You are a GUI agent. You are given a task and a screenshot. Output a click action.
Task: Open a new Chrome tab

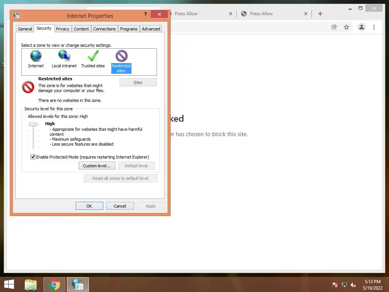320,14
